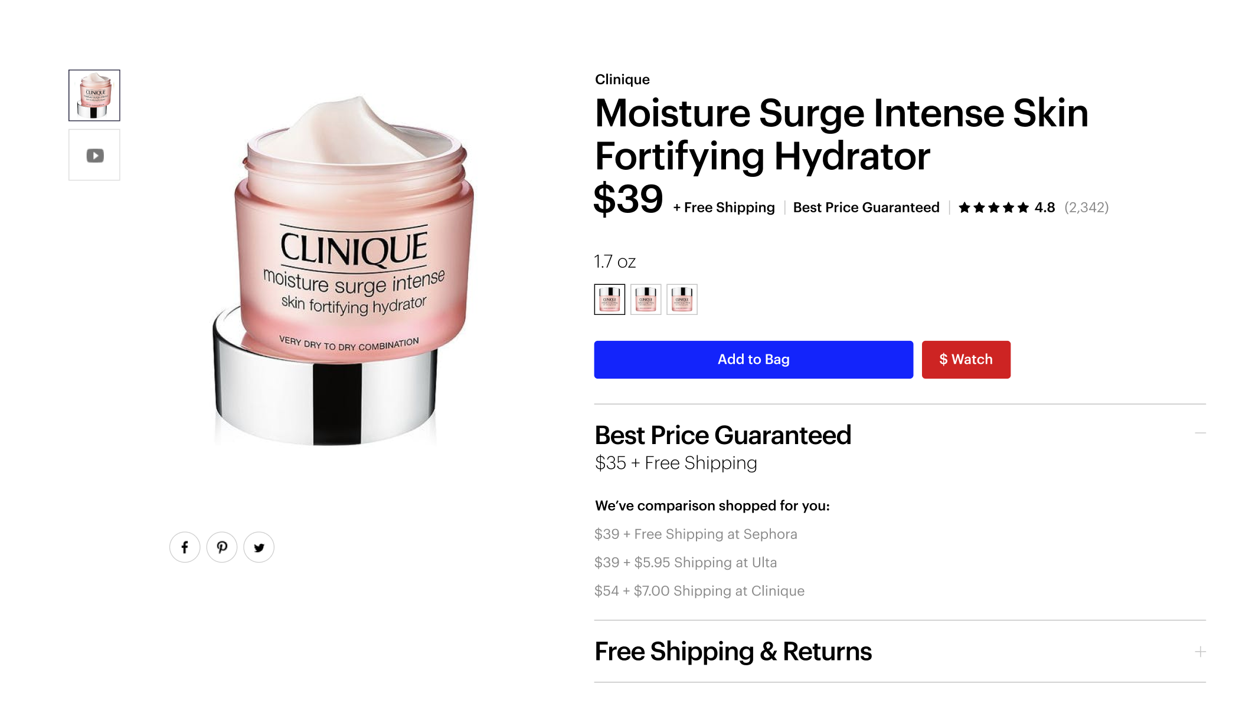The height and width of the screenshot is (713, 1249).
Task: Open Clinique $54 plus $7.00 shipping offer
Action: [x=699, y=591]
